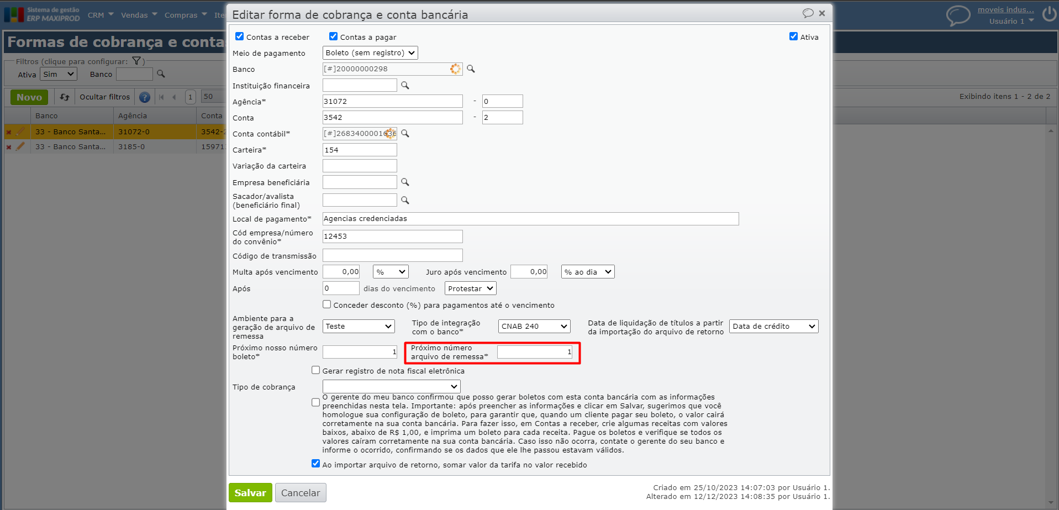Click the green Novo button
Image resolution: width=1059 pixels, height=510 pixels.
(x=29, y=97)
